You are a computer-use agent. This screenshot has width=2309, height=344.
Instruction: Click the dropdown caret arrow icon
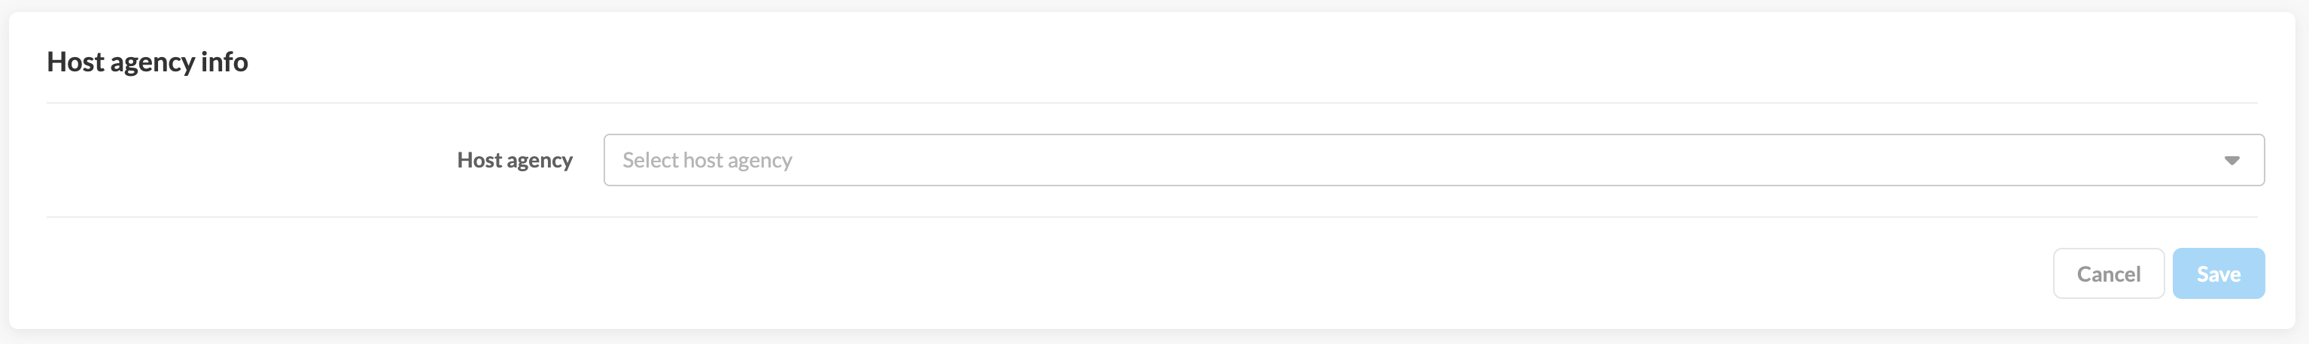pyautogui.click(x=2231, y=161)
